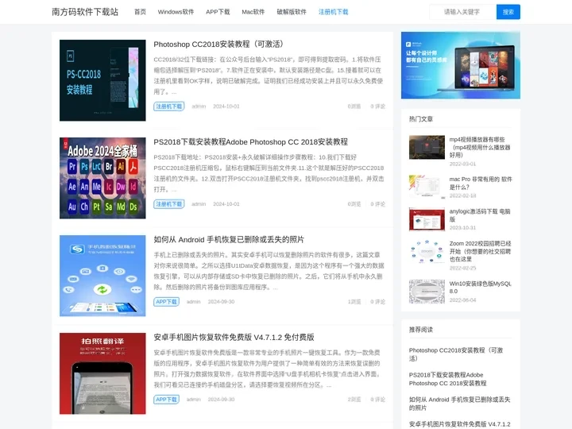Click the Zoom 2022 article thumbnail
Image resolution: width=572 pixels, height=429 pixels.
pyautogui.click(x=427, y=252)
